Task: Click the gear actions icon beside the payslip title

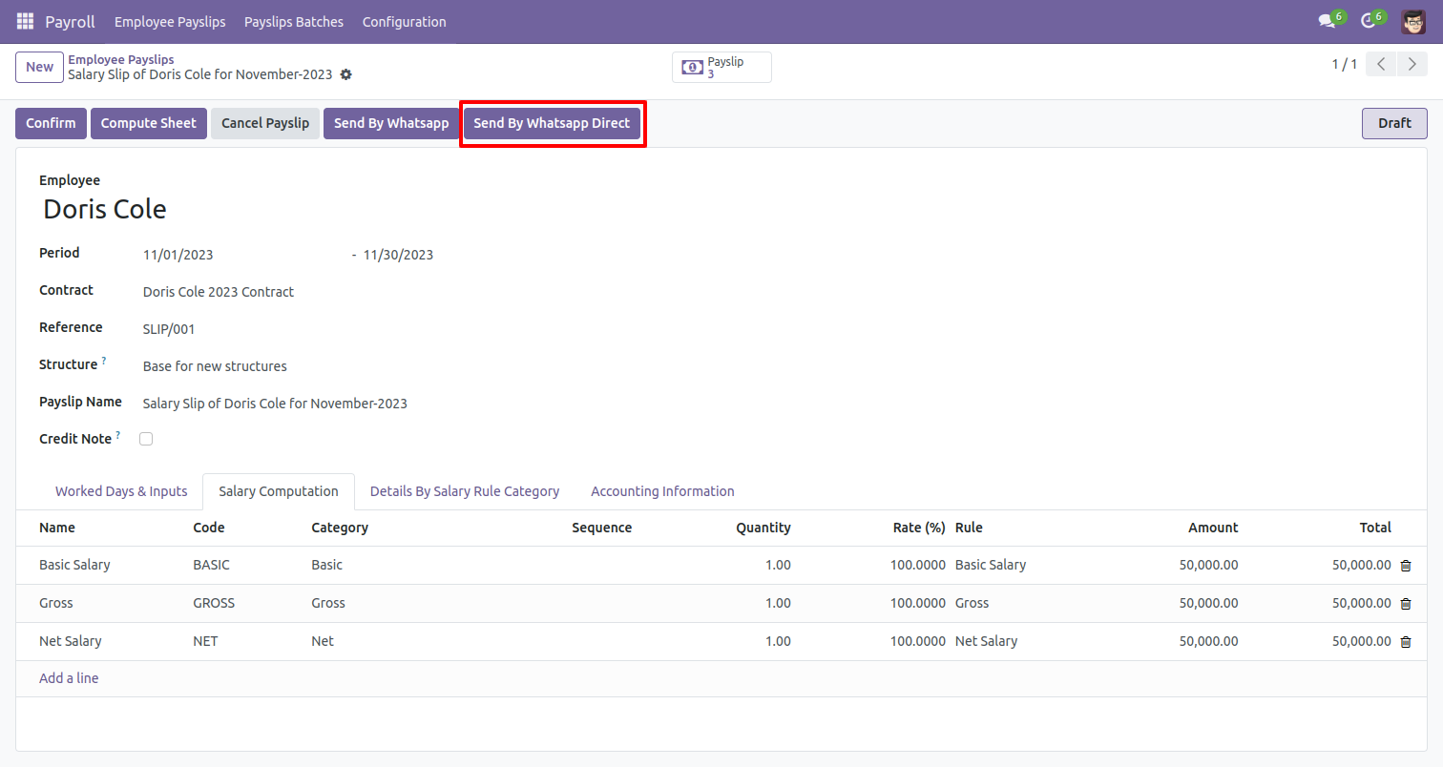Action: pyautogui.click(x=345, y=74)
